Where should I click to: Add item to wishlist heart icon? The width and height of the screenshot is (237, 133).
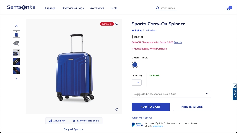click(x=117, y=24)
